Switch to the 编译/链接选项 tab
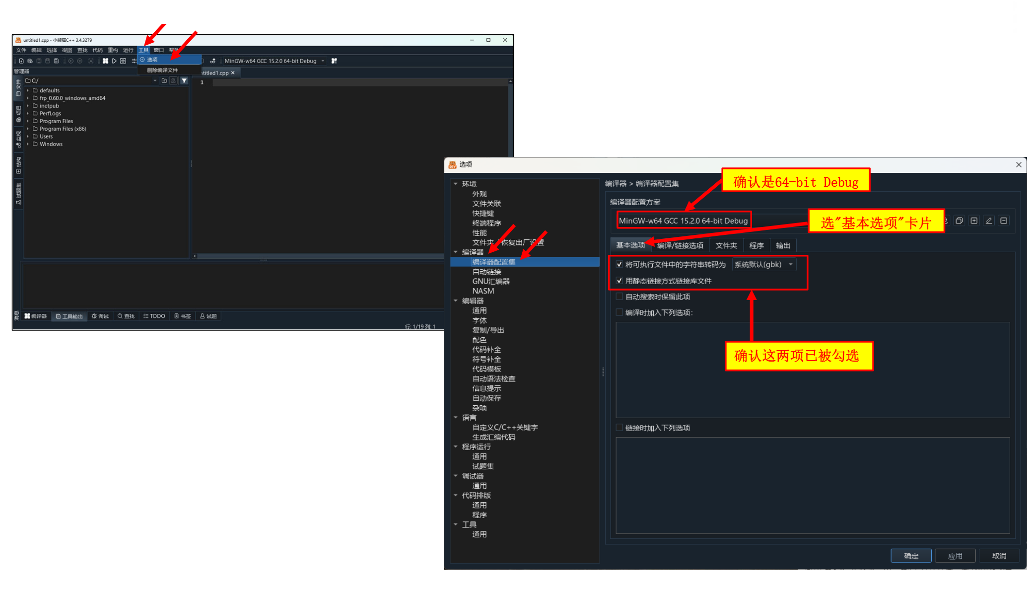The width and height of the screenshot is (1033, 596). [x=680, y=245]
